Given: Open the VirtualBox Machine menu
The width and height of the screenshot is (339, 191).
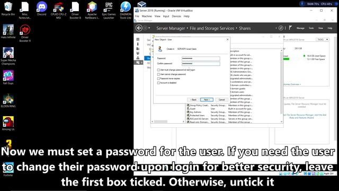Looking at the screenshot, I should coord(147,16).
